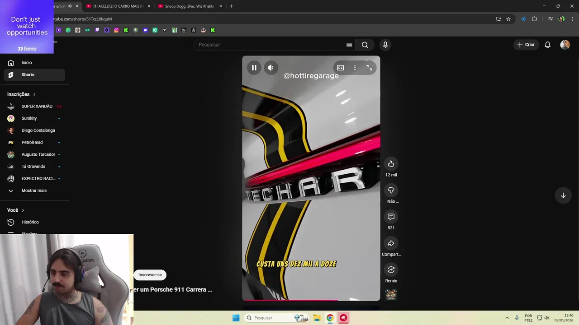This screenshot has height=325, width=579.
Task: Dislike the Short with the thumbs-down icon
Action: [x=391, y=190]
